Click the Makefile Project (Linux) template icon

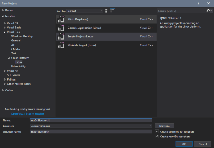pos(61,45)
